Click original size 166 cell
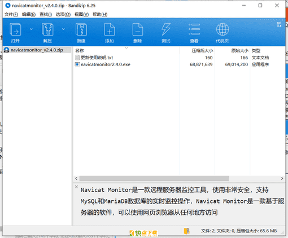Screen dimensions: 288x238 [x=244, y=58]
